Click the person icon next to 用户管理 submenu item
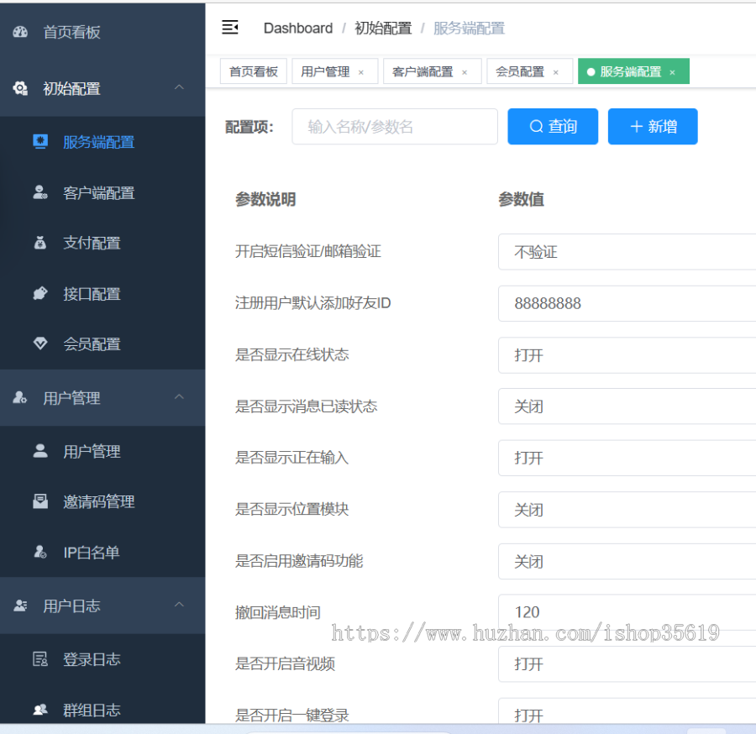756x734 pixels. 40,451
